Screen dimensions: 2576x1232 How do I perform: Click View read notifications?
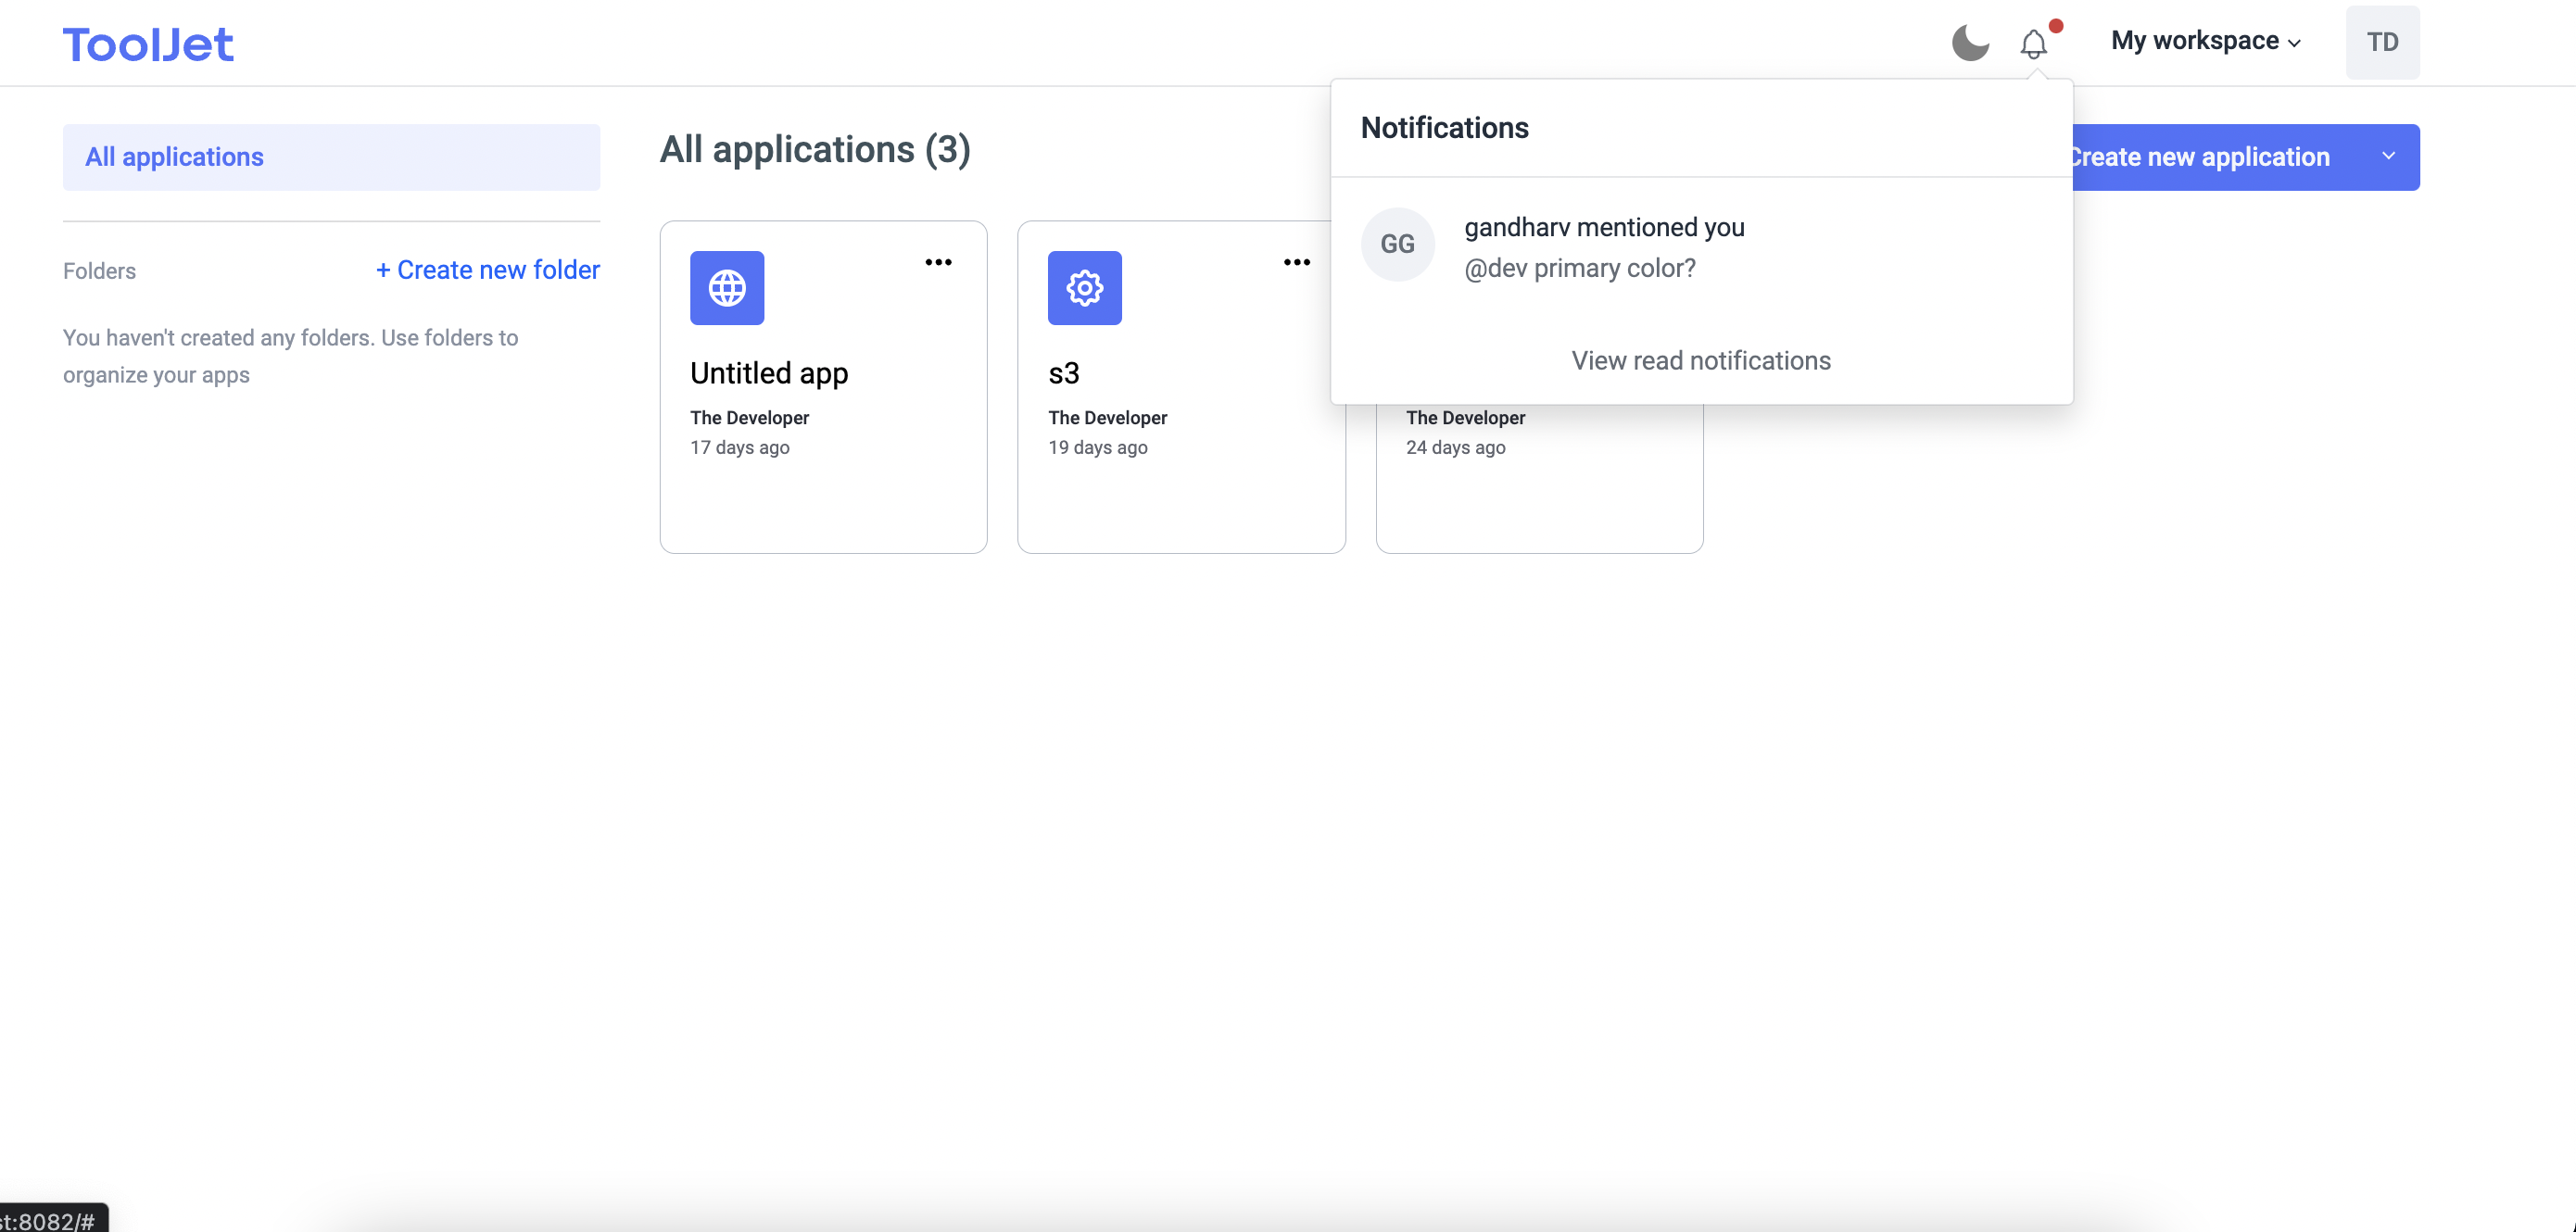tap(1701, 361)
